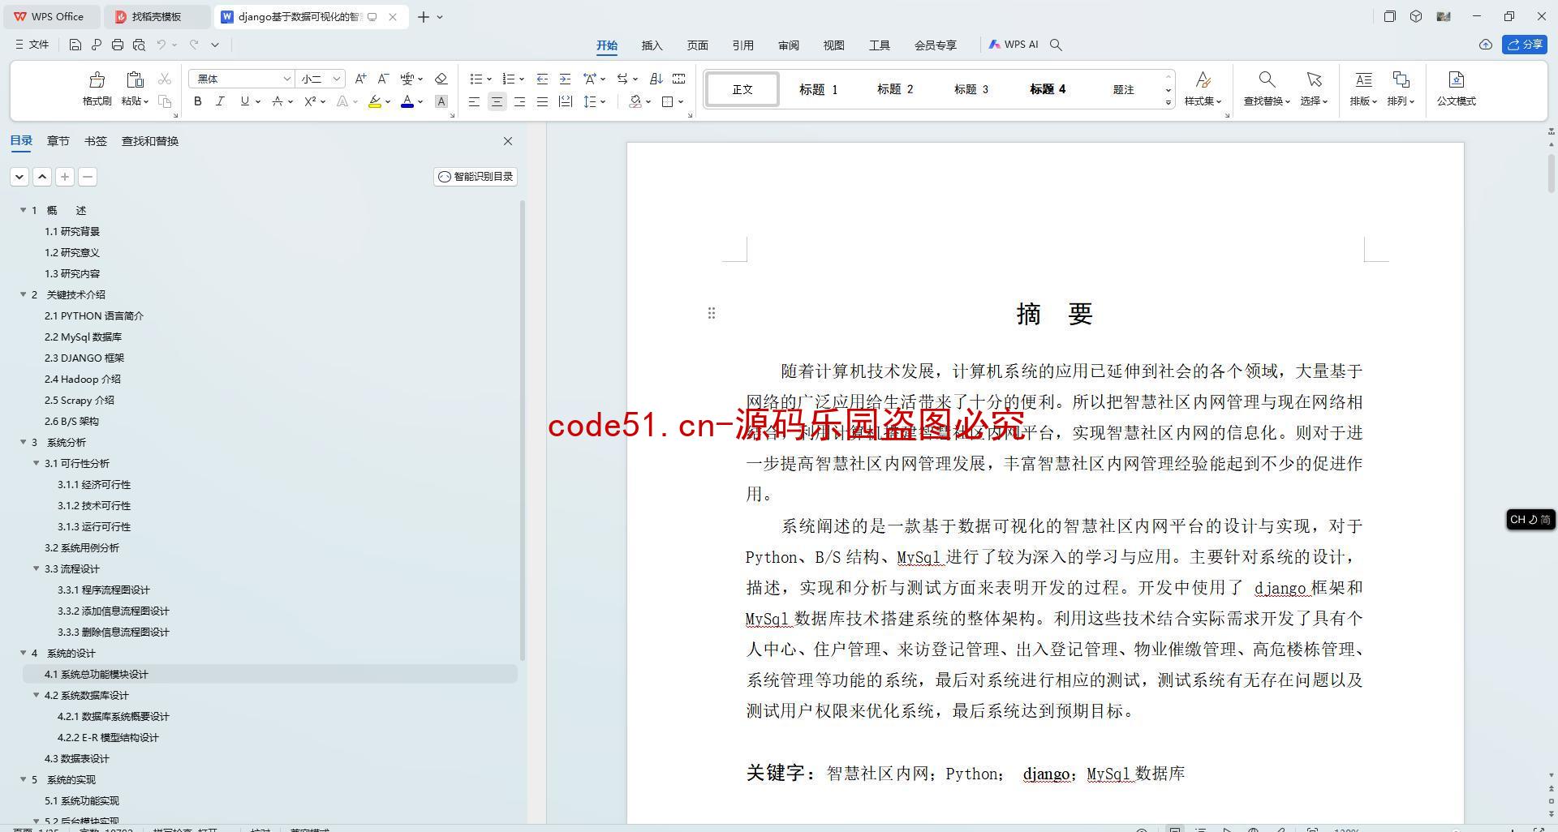Collapse the 3.1 可行性分析 tree node
This screenshot has width=1558, height=832.
pos(36,463)
